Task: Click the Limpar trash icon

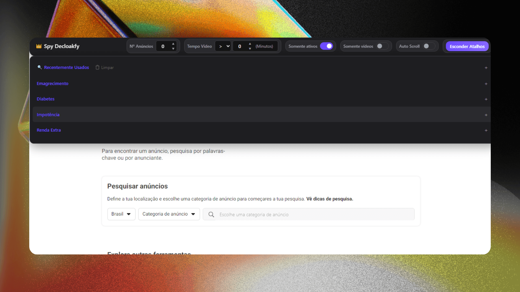Action: [x=97, y=67]
